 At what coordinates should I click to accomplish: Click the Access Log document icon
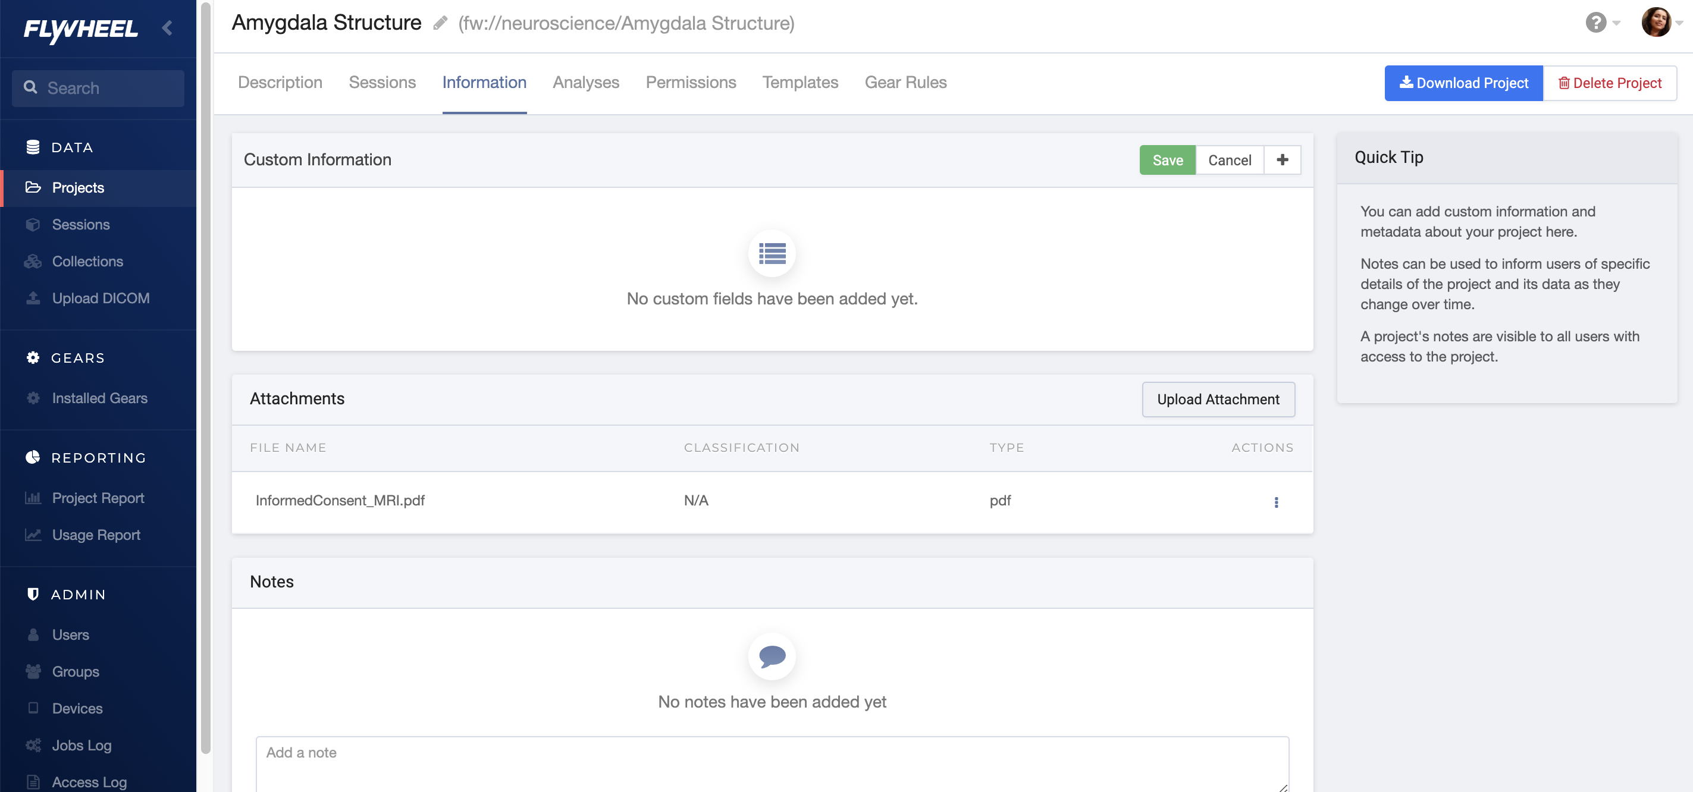point(33,781)
